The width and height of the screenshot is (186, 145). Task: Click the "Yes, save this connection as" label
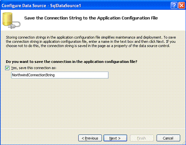coord(34,68)
